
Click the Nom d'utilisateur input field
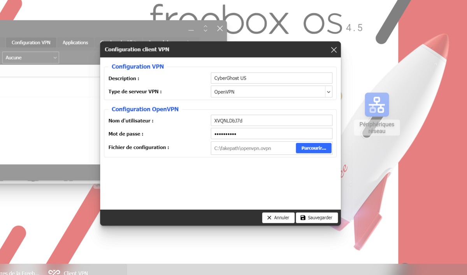coord(271,120)
